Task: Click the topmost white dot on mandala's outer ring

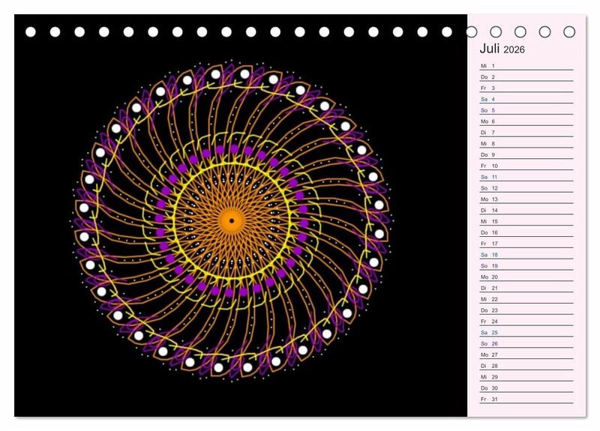Action: (x=244, y=73)
